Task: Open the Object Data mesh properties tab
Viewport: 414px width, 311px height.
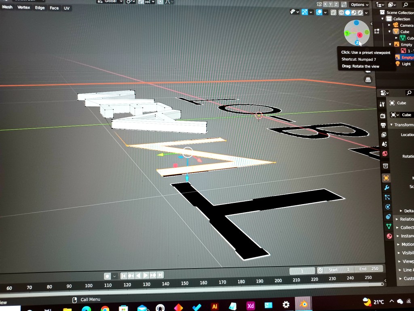Action: point(389,226)
